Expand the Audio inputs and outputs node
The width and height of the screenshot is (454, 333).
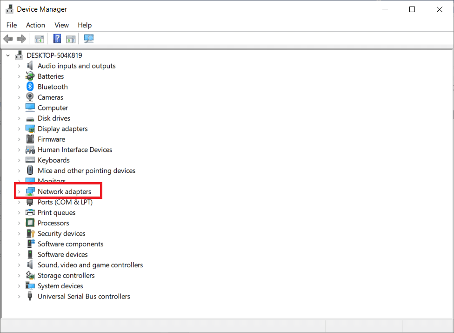tap(19, 66)
